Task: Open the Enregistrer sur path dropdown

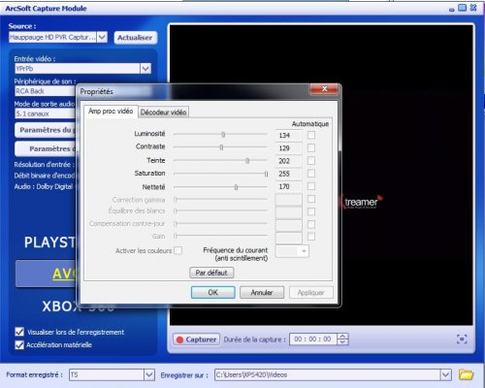Action: [x=445, y=375]
